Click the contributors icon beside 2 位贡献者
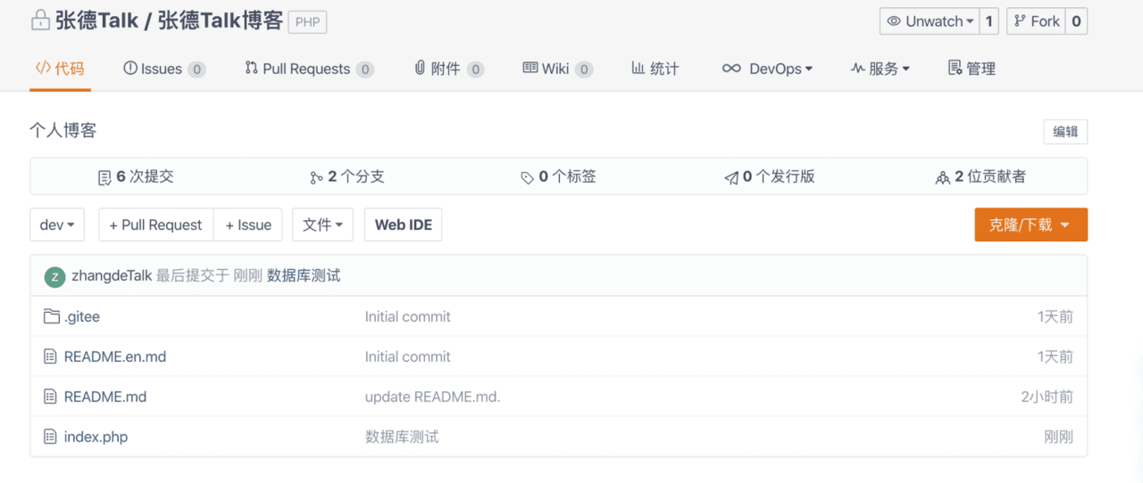 coord(943,177)
